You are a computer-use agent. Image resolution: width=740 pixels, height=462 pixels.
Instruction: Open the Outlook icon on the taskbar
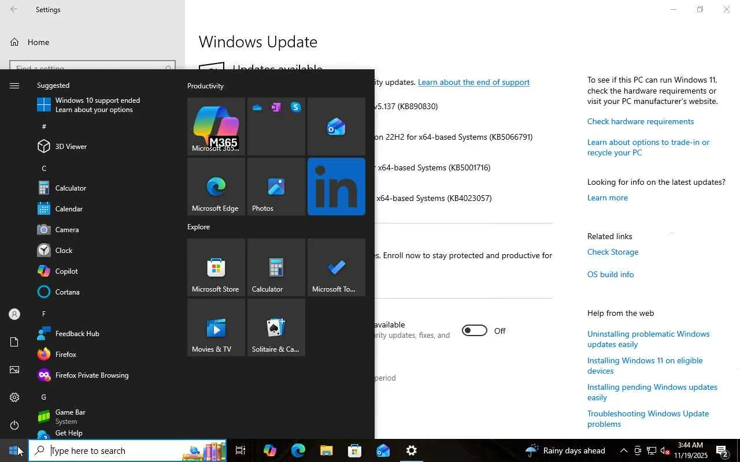coord(383,450)
